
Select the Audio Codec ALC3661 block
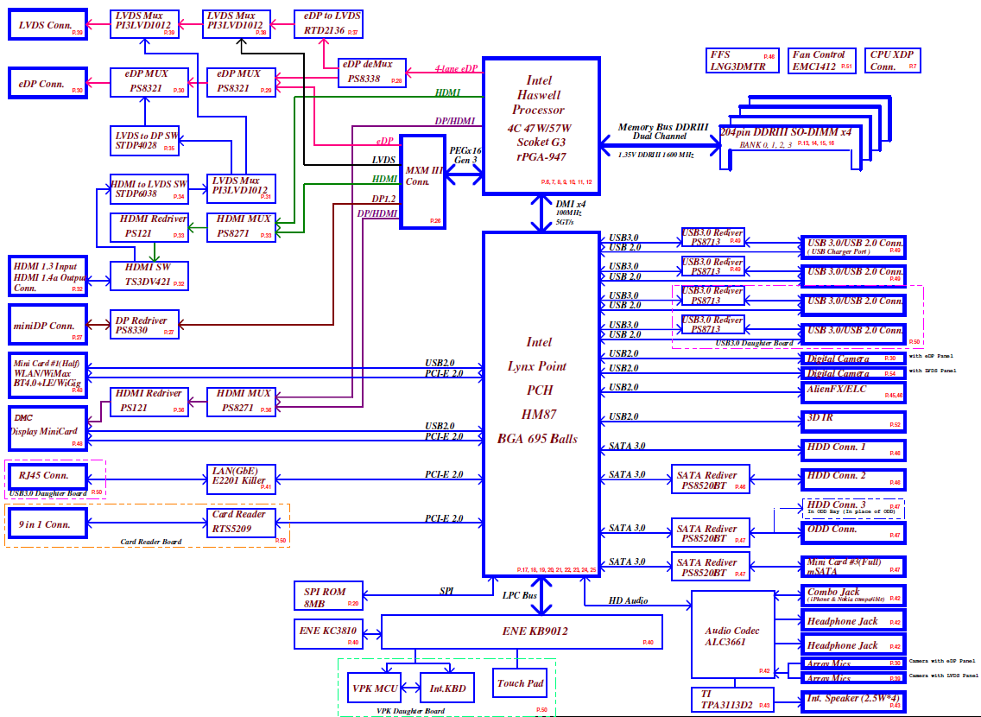[x=733, y=635]
